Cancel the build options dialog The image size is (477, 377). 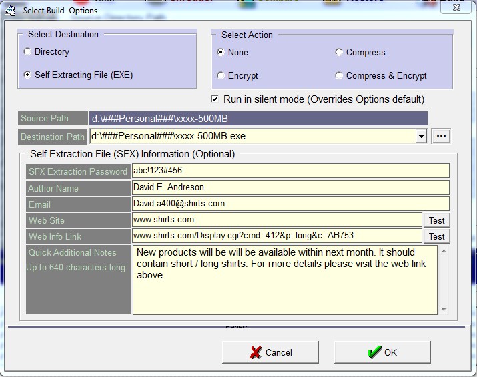coord(270,352)
